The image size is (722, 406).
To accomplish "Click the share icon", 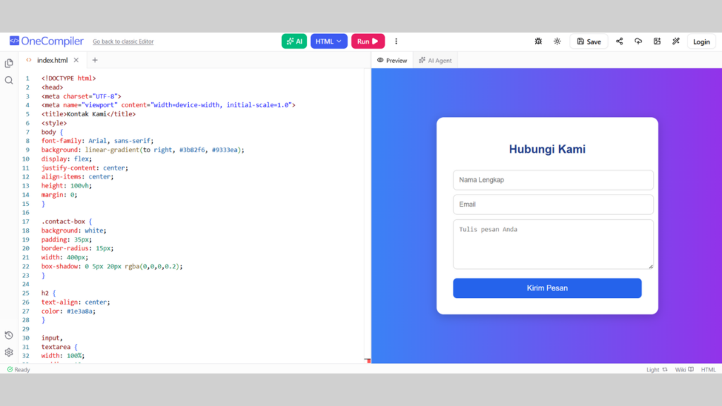I will pos(619,42).
